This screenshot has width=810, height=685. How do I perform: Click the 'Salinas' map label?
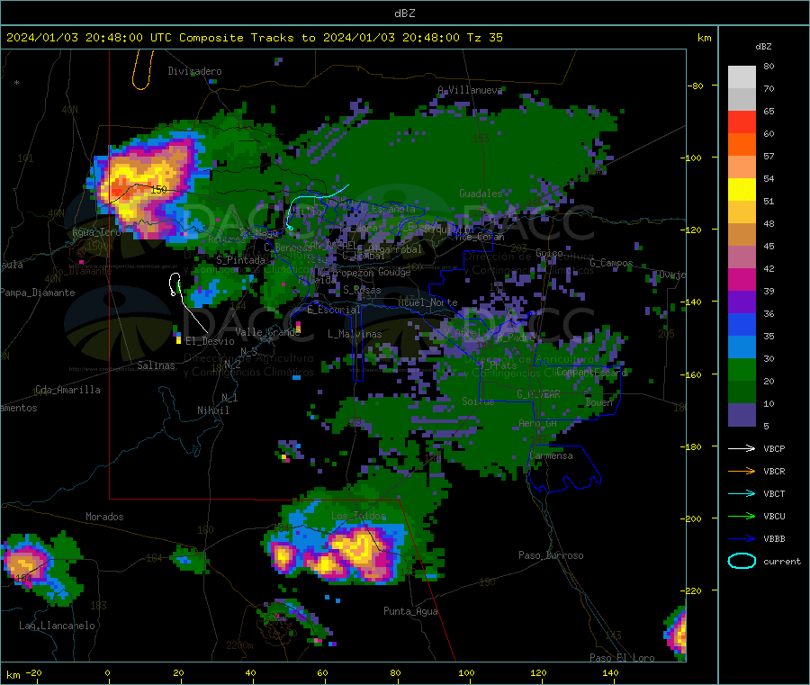coord(156,365)
